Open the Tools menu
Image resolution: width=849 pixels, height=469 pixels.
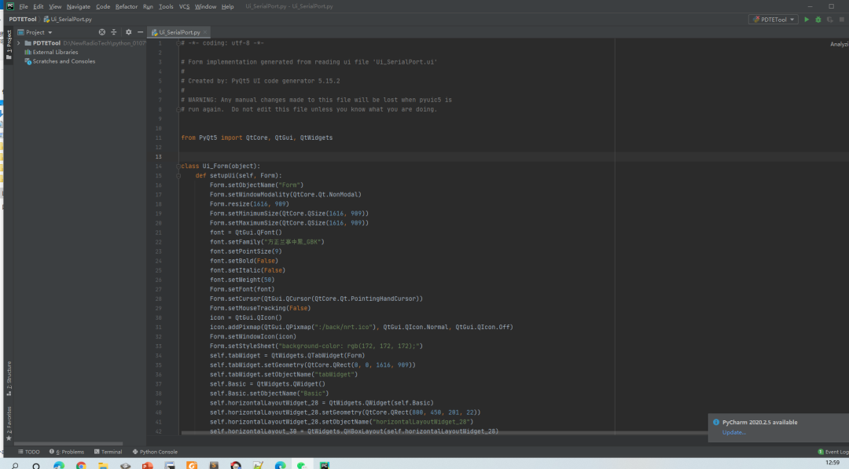pos(166,6)
